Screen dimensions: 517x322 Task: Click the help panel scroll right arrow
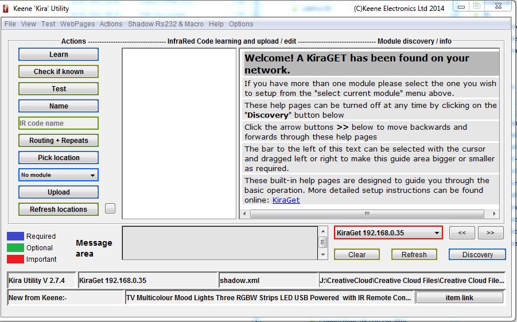tap(494, 214)
